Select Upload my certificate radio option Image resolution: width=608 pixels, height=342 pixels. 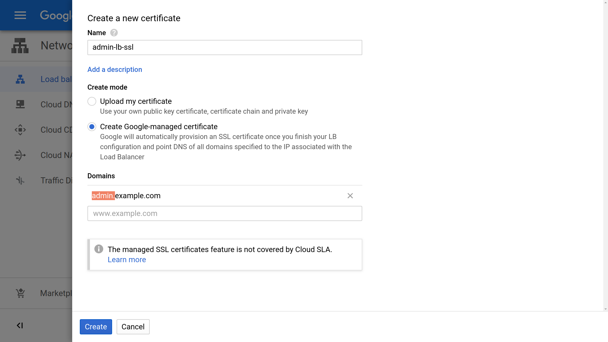[92, 101]
